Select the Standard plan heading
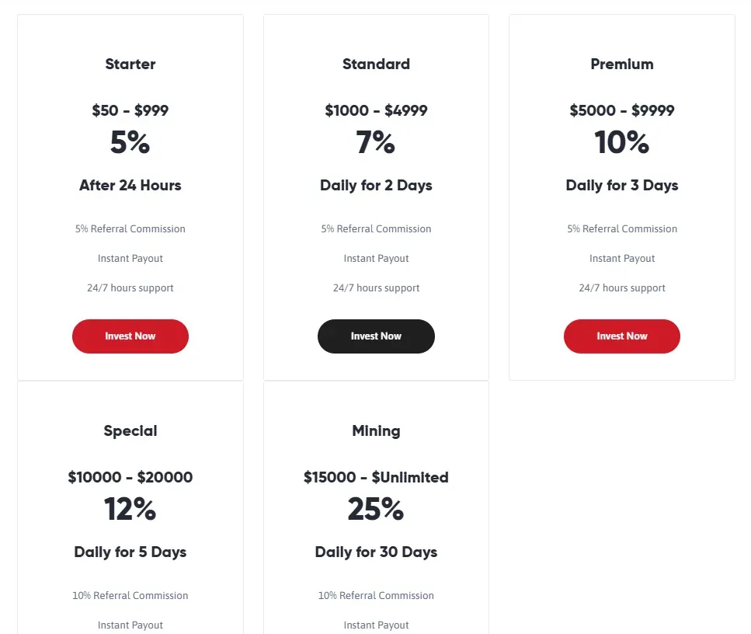The width and height of the screenshot is (751, 634). [x=376, y=64]
